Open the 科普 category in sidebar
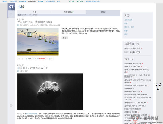This screenshot has height=124, width=163. [x=126, y=31]
